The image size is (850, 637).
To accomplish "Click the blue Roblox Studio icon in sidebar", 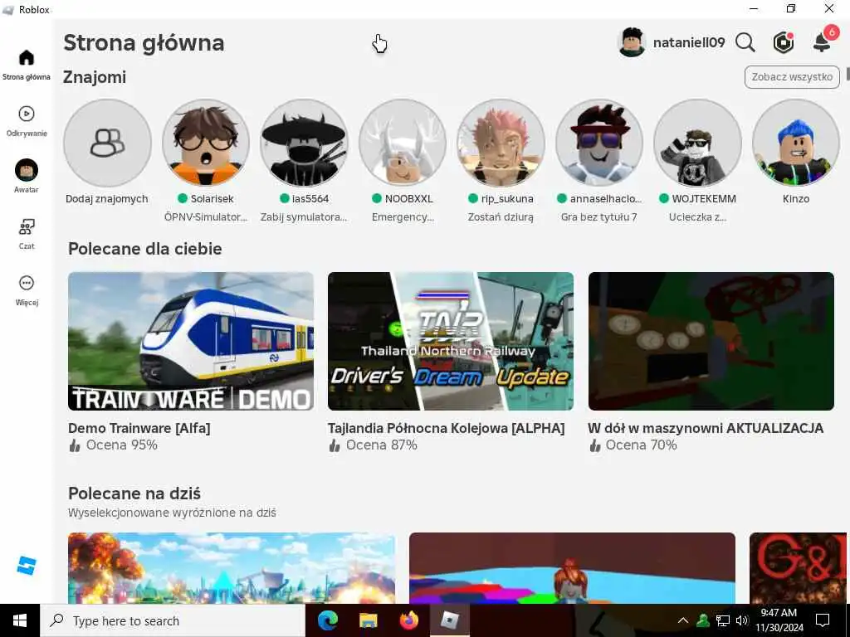I will pyautogui.click(x=26, y=566).
